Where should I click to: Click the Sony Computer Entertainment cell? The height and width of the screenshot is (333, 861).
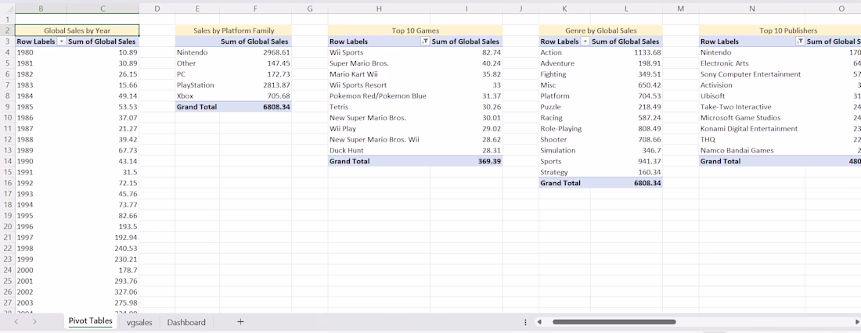[x=751, y=74]
